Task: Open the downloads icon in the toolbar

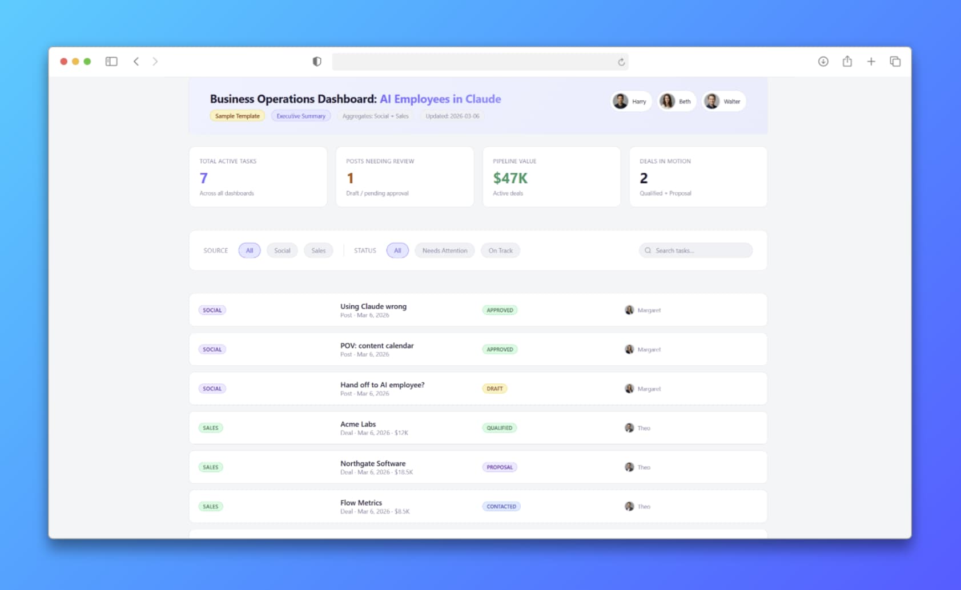Action: click(823, 62)
